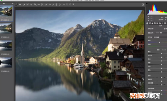Select the fourth filmstrip thumbnail
Screen dimensions: 167x101
pyautogui.click(x=6, y=62)
